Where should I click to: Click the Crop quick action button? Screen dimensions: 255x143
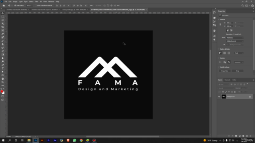237,71
